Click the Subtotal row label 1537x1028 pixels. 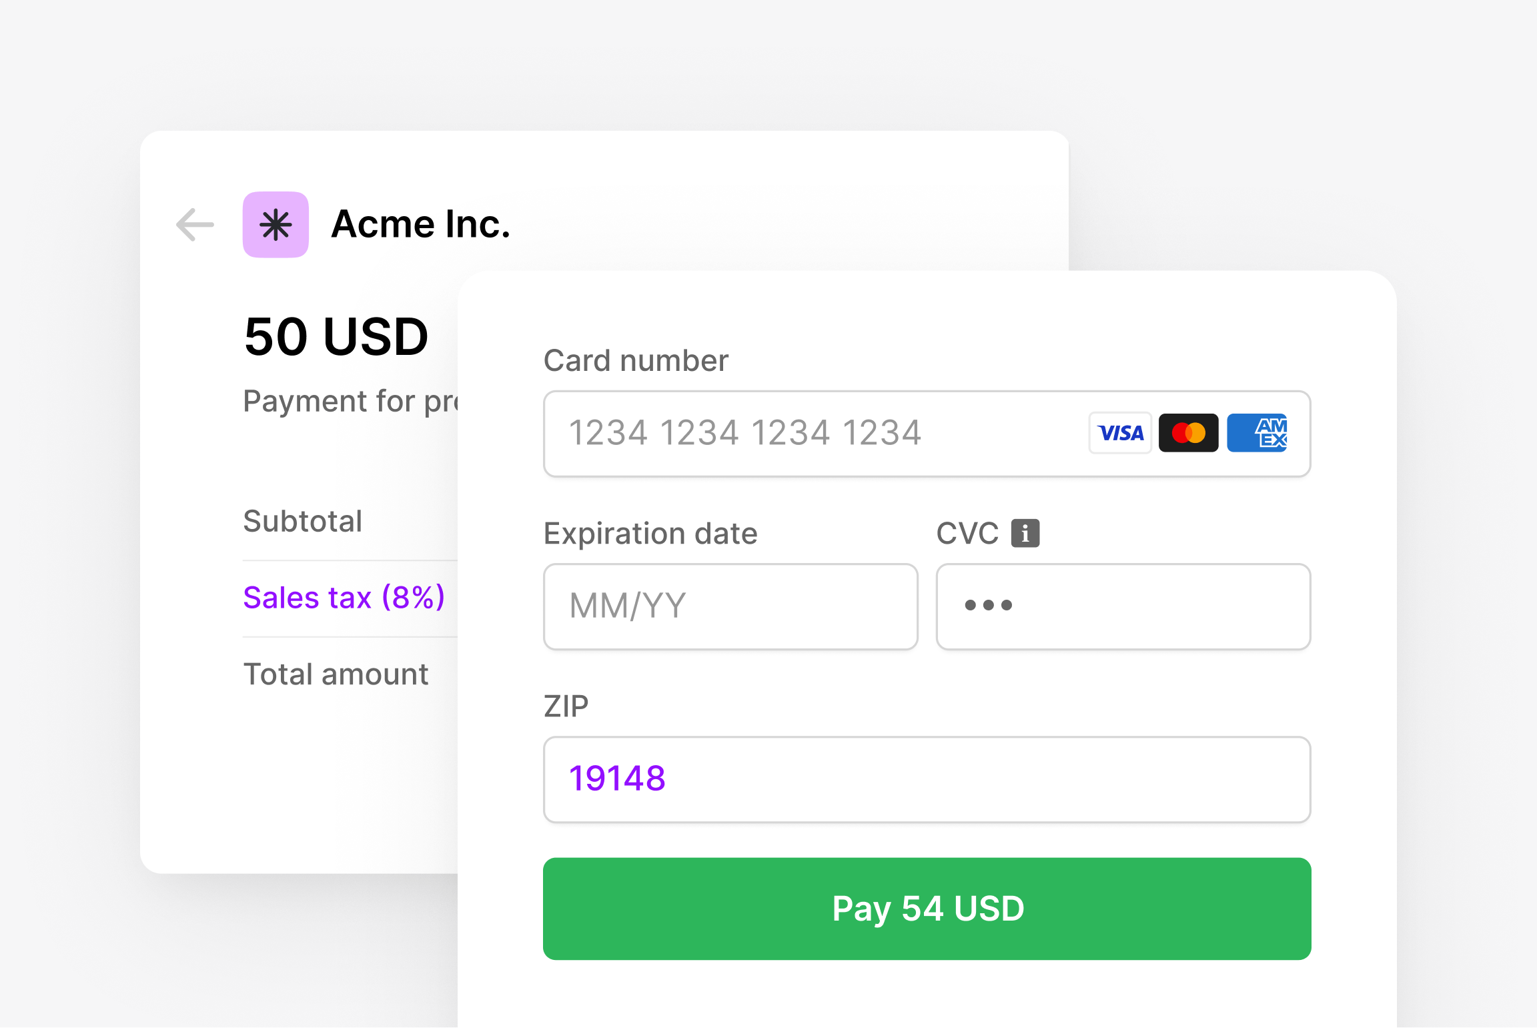click(303, 521)
